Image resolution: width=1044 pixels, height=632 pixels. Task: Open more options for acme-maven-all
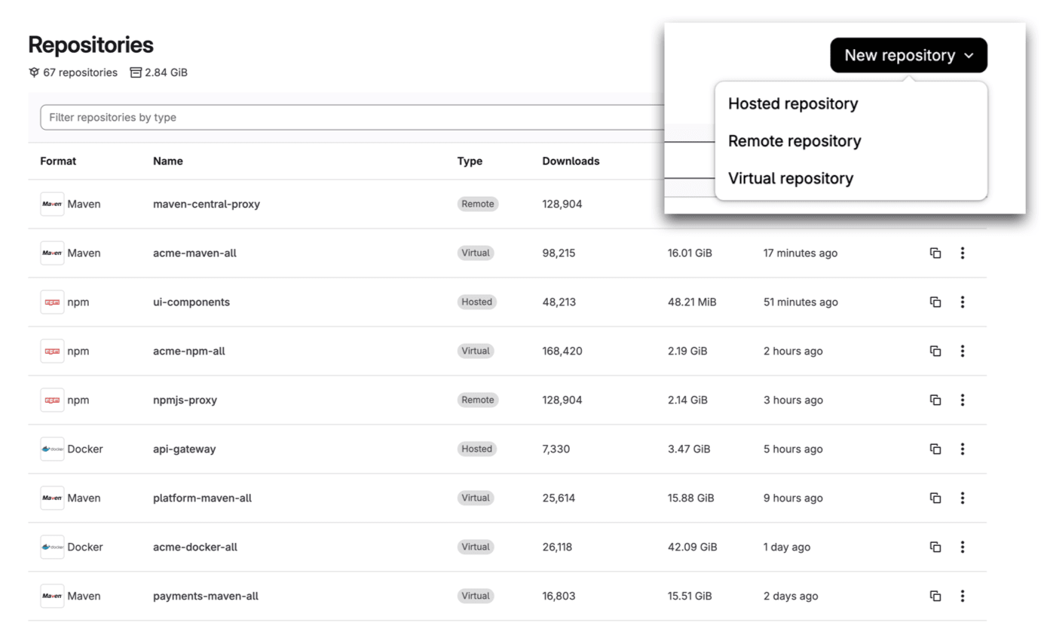(963, 253)
